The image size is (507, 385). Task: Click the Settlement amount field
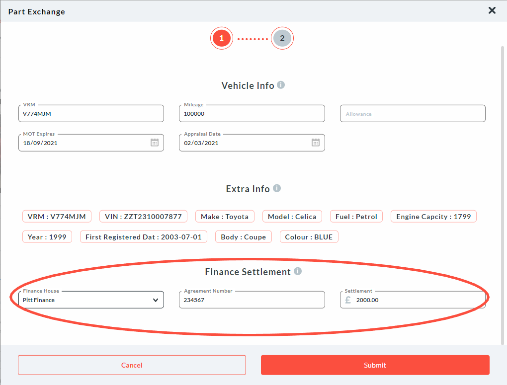pos(418,300)
